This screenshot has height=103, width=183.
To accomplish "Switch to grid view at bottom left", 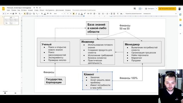I will coord(15,93).
